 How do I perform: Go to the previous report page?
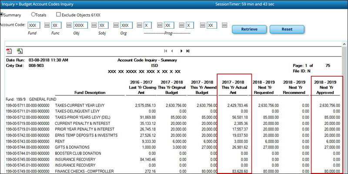pos(173,51)
